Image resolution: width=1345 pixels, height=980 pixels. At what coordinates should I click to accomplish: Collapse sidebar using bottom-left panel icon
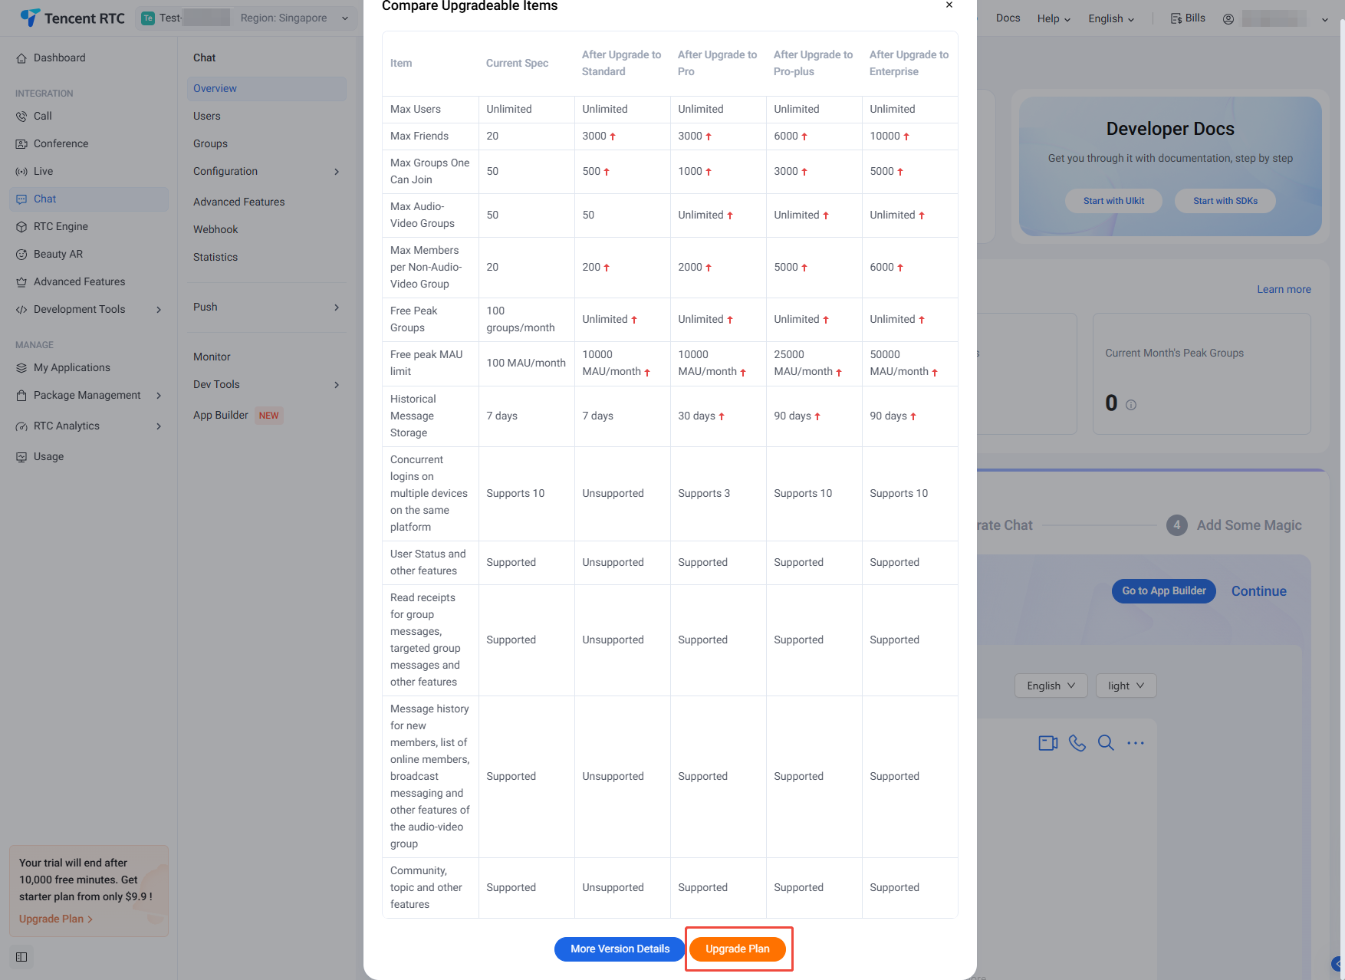point(21,957)
